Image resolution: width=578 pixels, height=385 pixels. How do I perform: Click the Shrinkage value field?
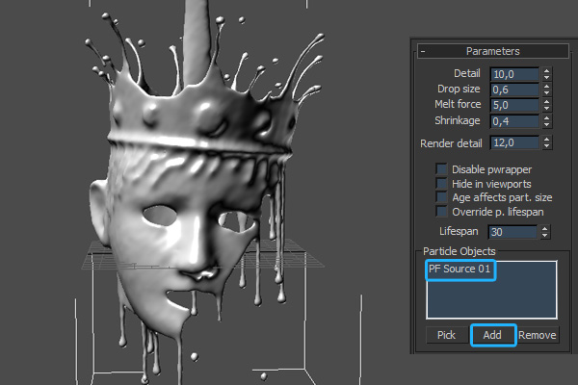click(x=513, y=122)
